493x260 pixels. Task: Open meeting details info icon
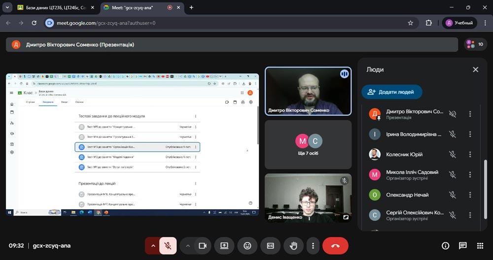[446, 246]
